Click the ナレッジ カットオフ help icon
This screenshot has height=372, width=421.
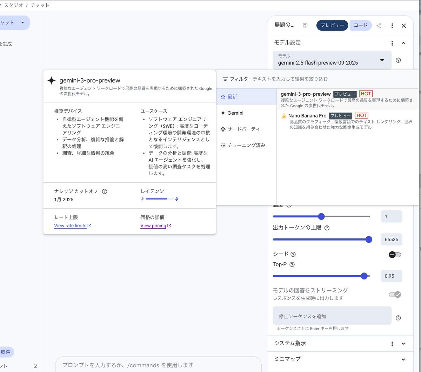(x=104, y=191)
